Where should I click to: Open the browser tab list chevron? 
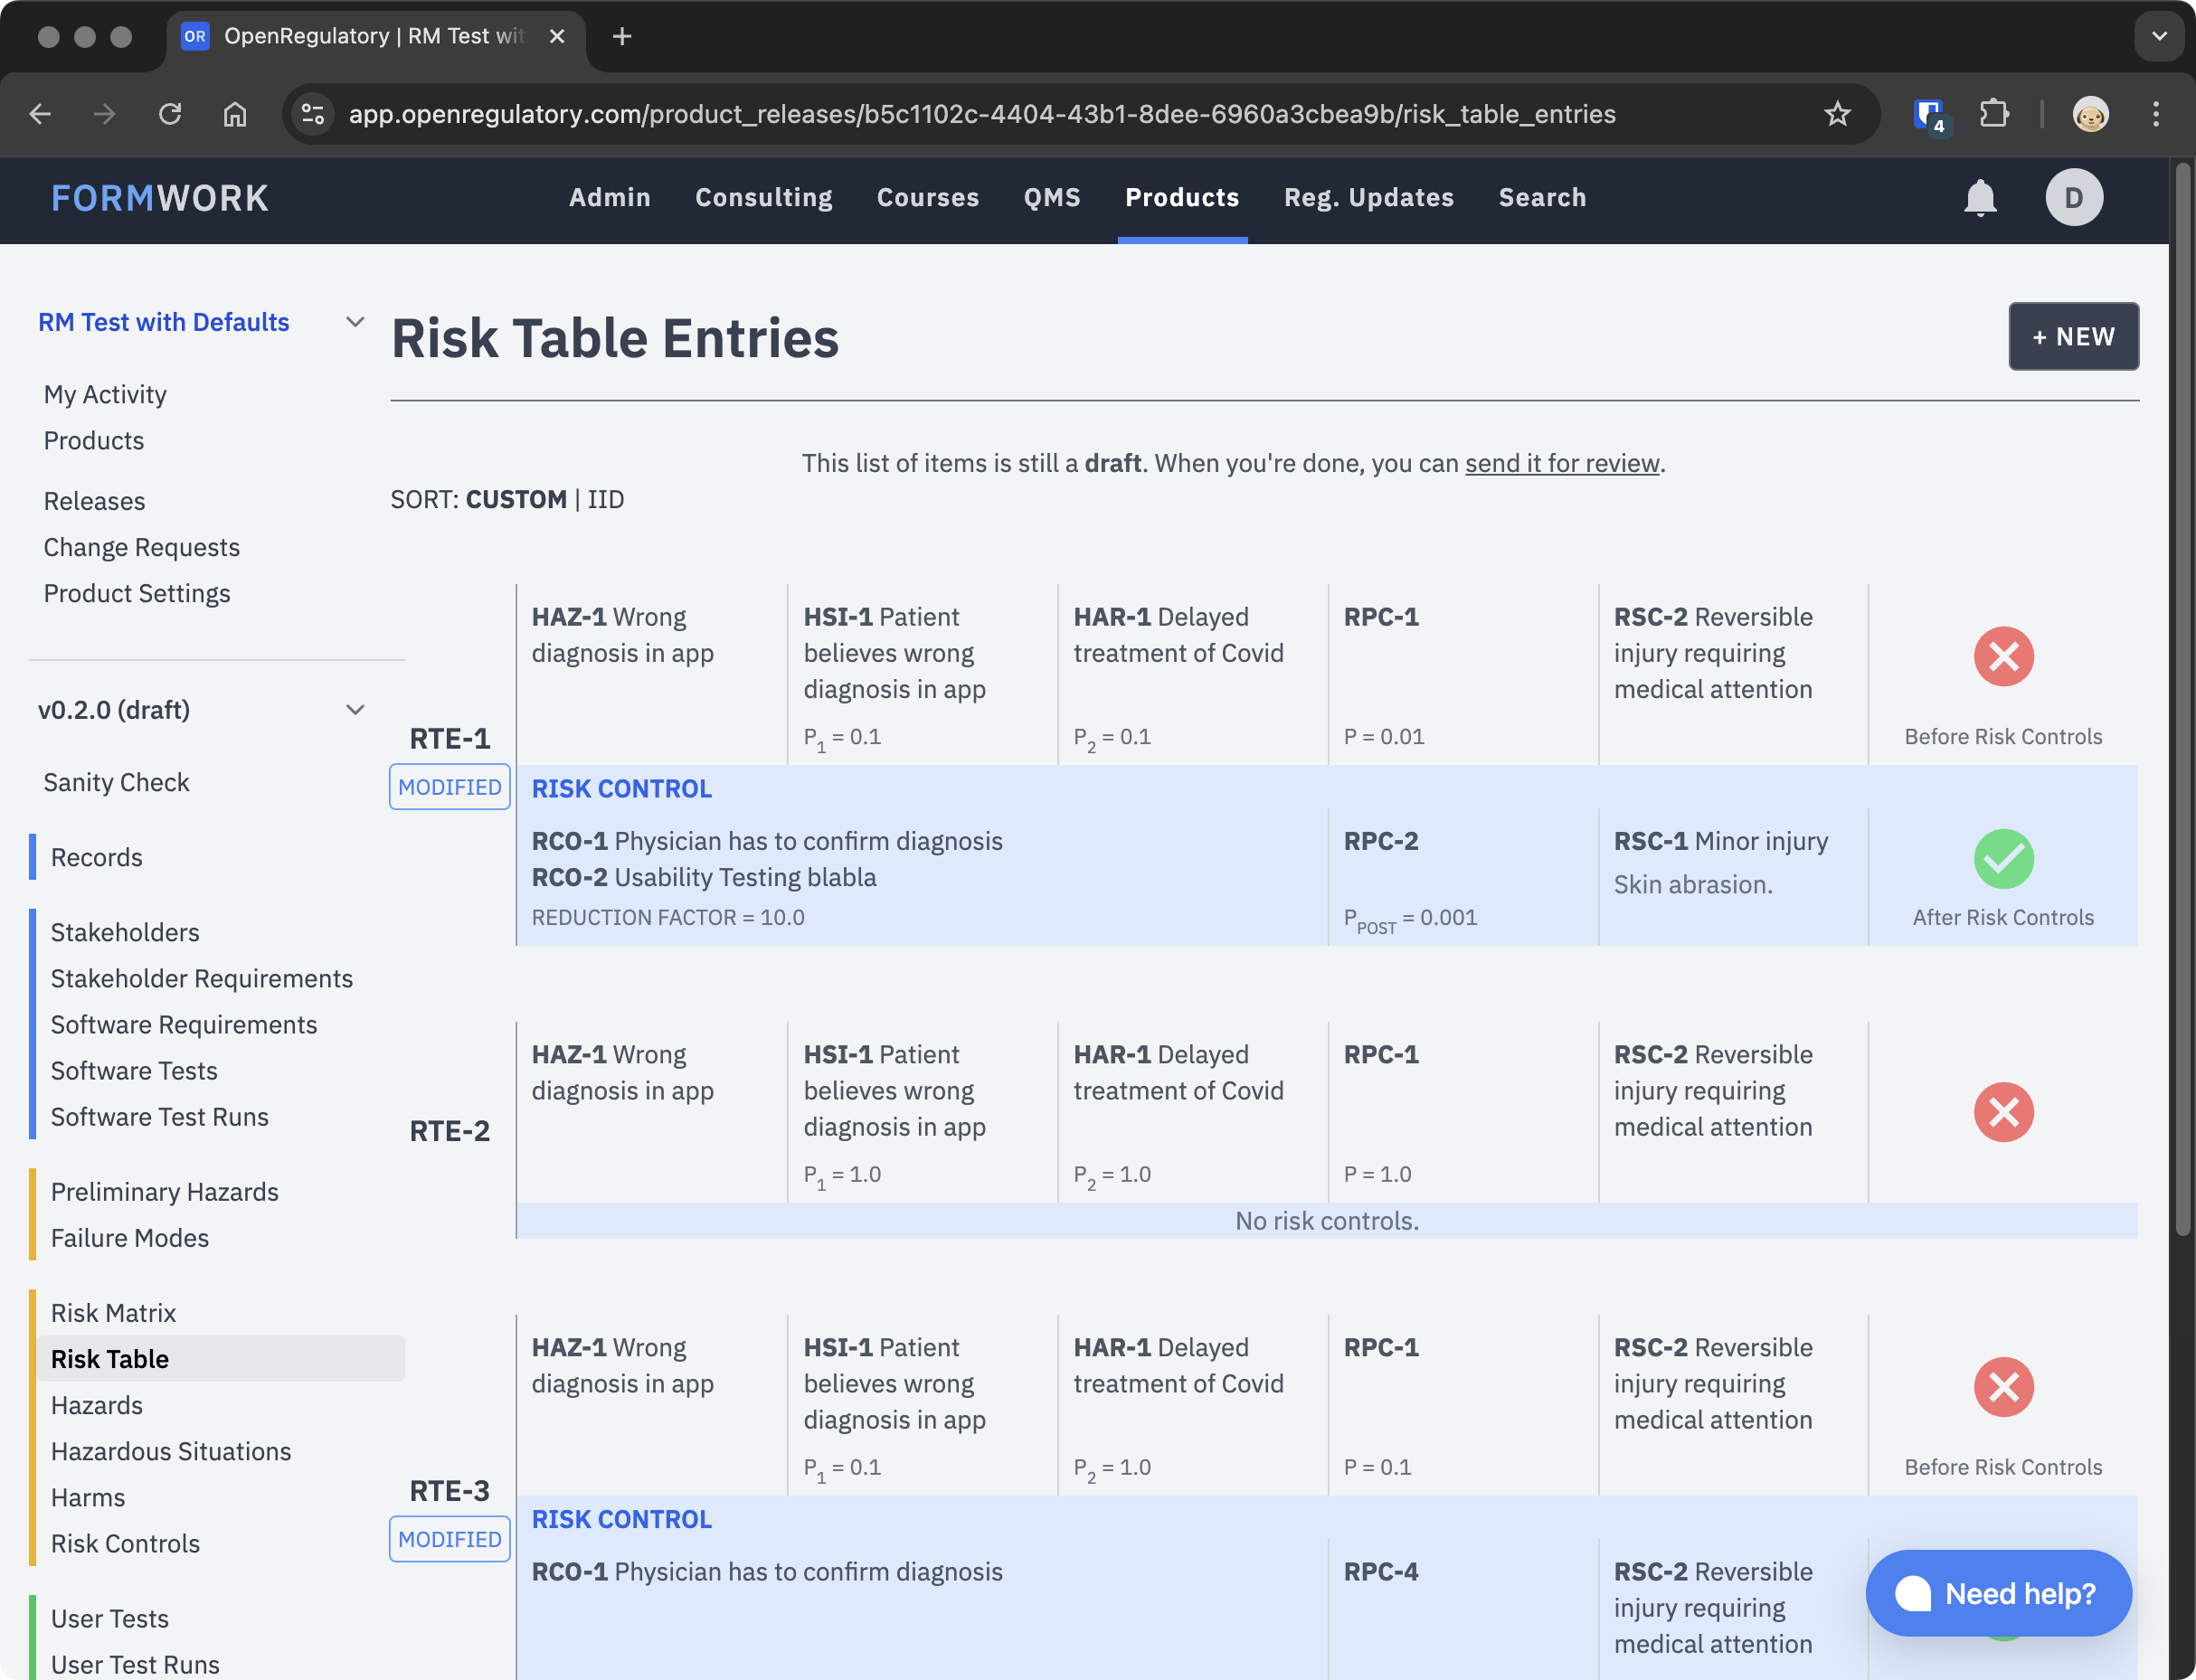coord(2159,36)
